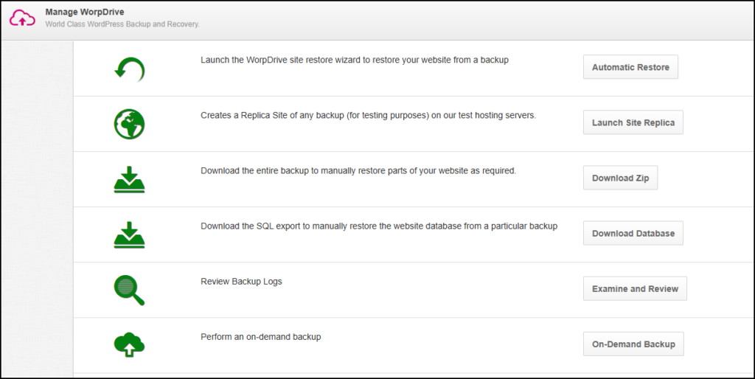Click the "Perform an on-demand backup" text
Screen dimensions: 755x379
click(x=260, y=337)
